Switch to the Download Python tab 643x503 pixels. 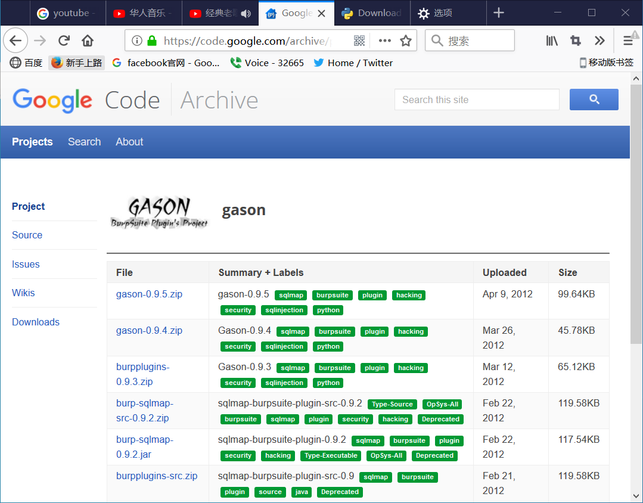click(372, 13)
